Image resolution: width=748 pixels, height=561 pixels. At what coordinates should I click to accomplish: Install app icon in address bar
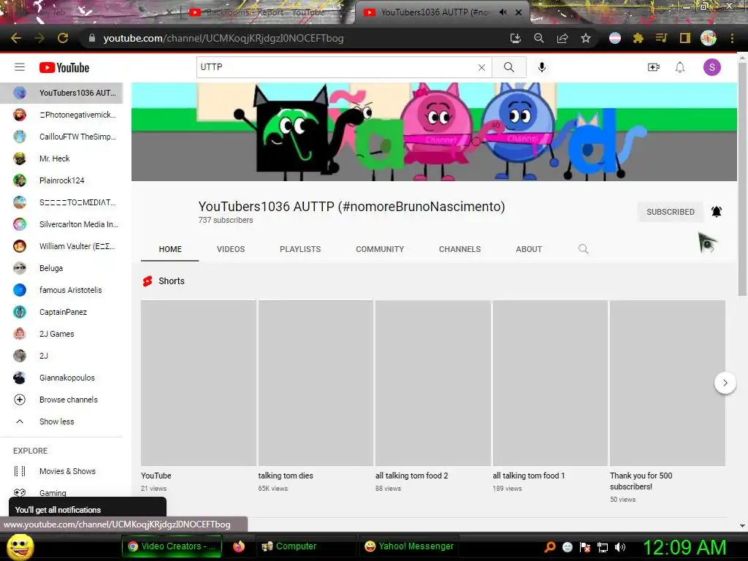pos(515,38)
